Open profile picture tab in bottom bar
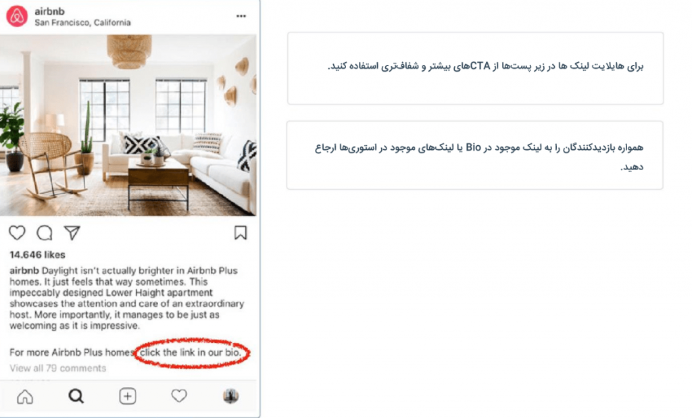Screen dimensions: 692x418 [x=230, y=396]
